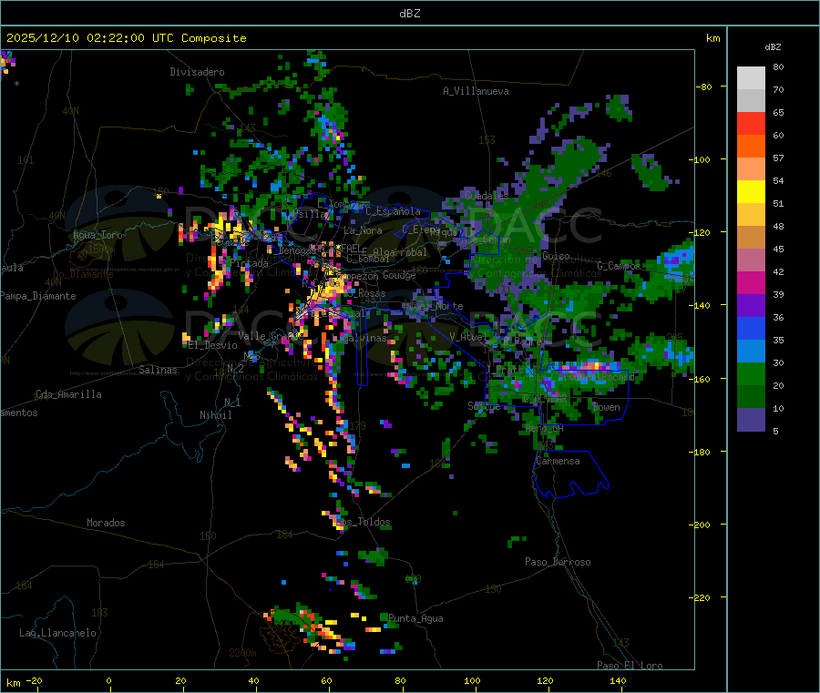Click the dBZ title at the top
Image resolution: width=820 pixels, height=693 pixels.
[x=409, y=13]
